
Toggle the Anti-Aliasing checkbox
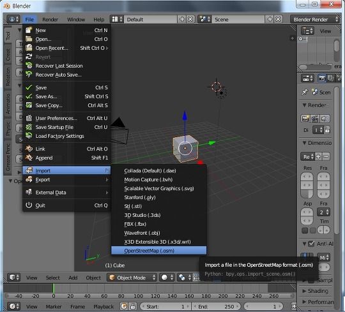(x=311, y=244)
